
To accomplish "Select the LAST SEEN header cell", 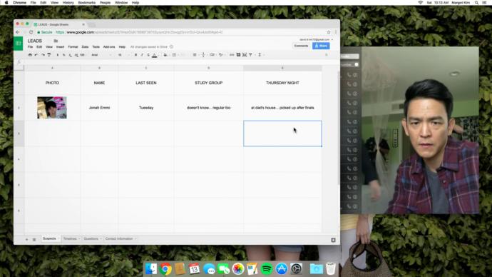I will point(146,83).
